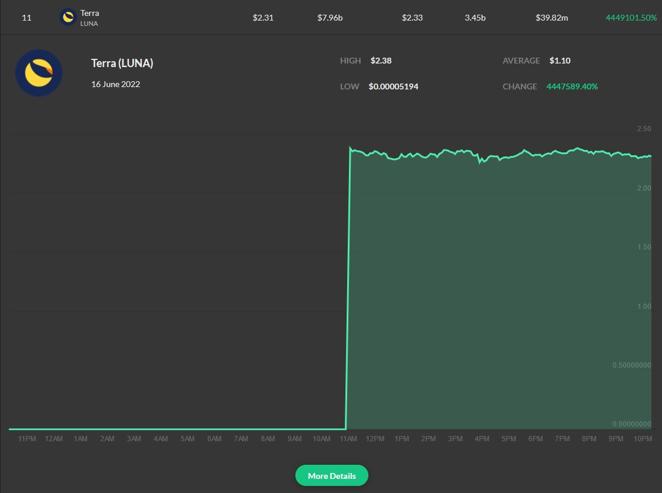Click the 16 June 2022 date

tap(115, 84)
